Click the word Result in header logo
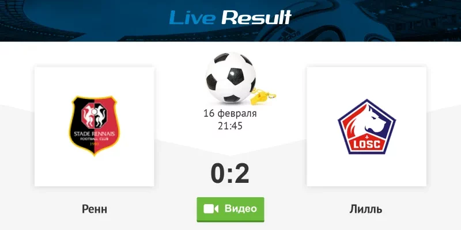Screen dimensions: 461x230 pos(256,17)
